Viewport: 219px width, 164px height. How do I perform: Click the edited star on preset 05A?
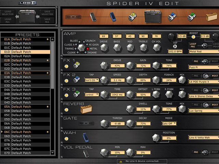click(x=48, y=107)
